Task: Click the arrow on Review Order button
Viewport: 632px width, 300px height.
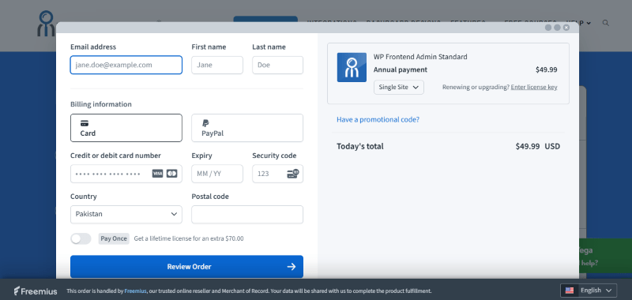Action: 292,267
